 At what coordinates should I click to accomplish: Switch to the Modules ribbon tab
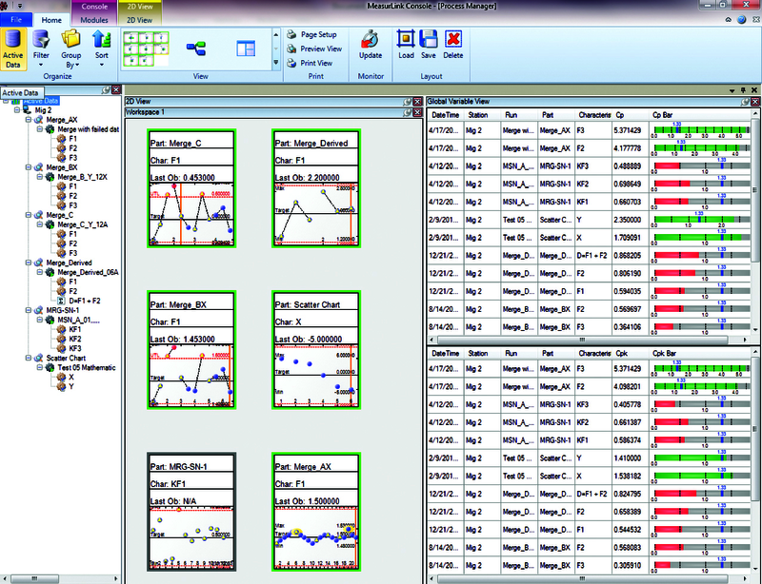point(94,19)
